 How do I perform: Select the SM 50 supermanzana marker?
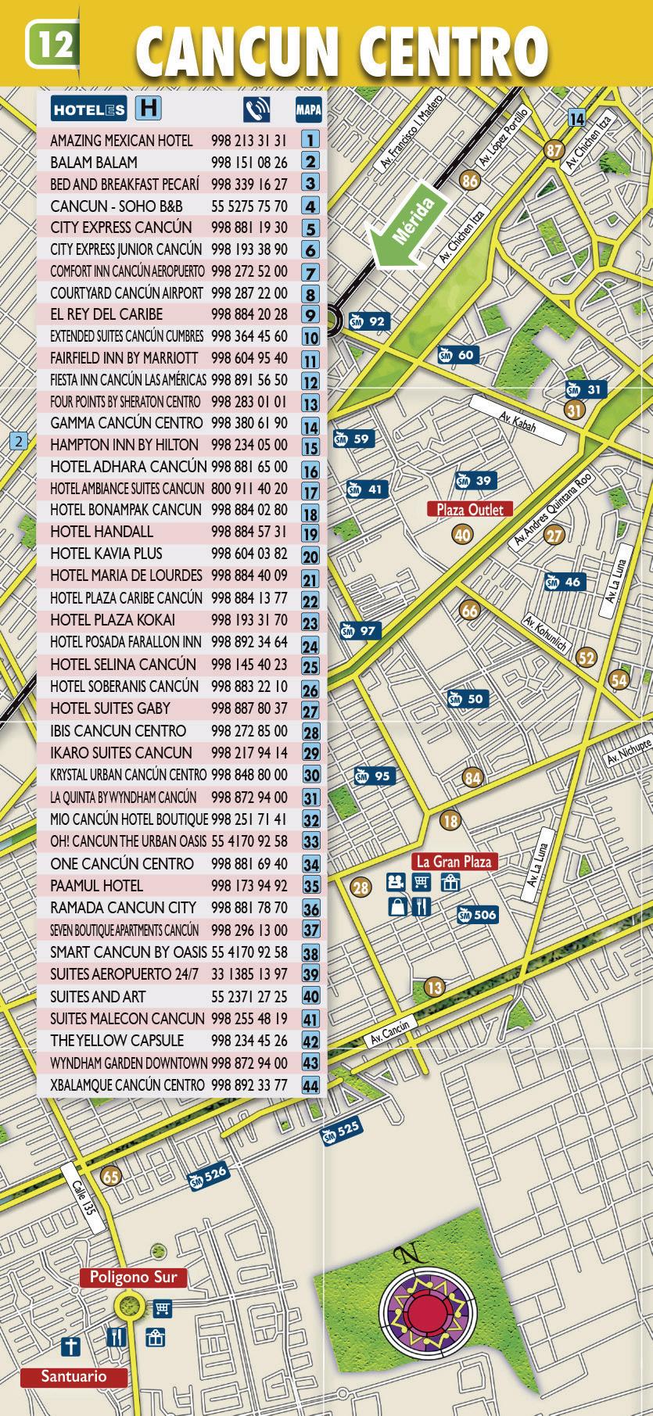(468, 699)
